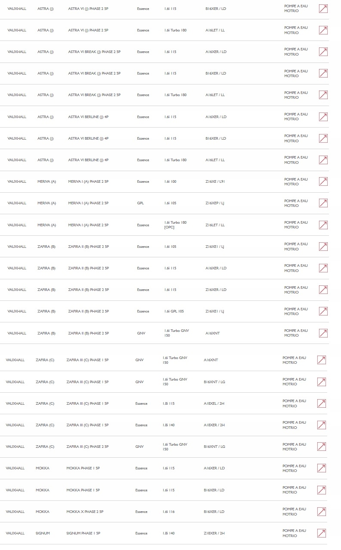
Task: Open arrow icon for Zafira III 1.8i 140 row
Action: coord(321,425)
